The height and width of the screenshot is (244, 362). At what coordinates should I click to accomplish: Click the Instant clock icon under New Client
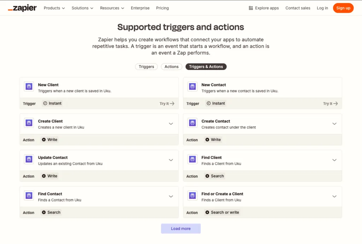[x=45, y=103]
